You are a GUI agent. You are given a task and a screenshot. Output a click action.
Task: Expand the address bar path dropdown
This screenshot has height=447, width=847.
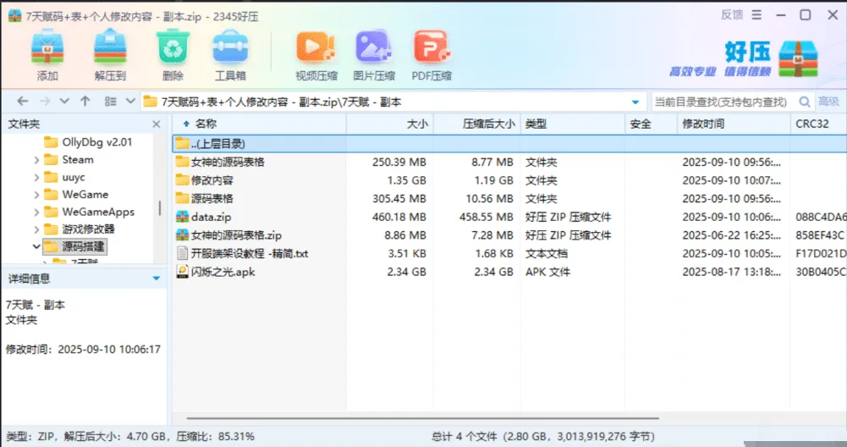tap(635, 102)
